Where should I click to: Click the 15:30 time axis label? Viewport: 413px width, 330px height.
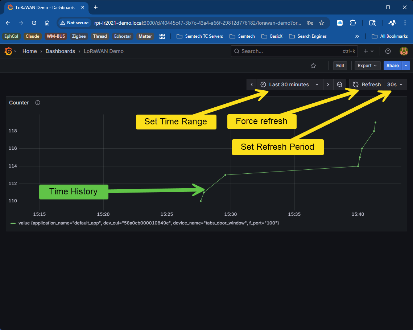231,214
